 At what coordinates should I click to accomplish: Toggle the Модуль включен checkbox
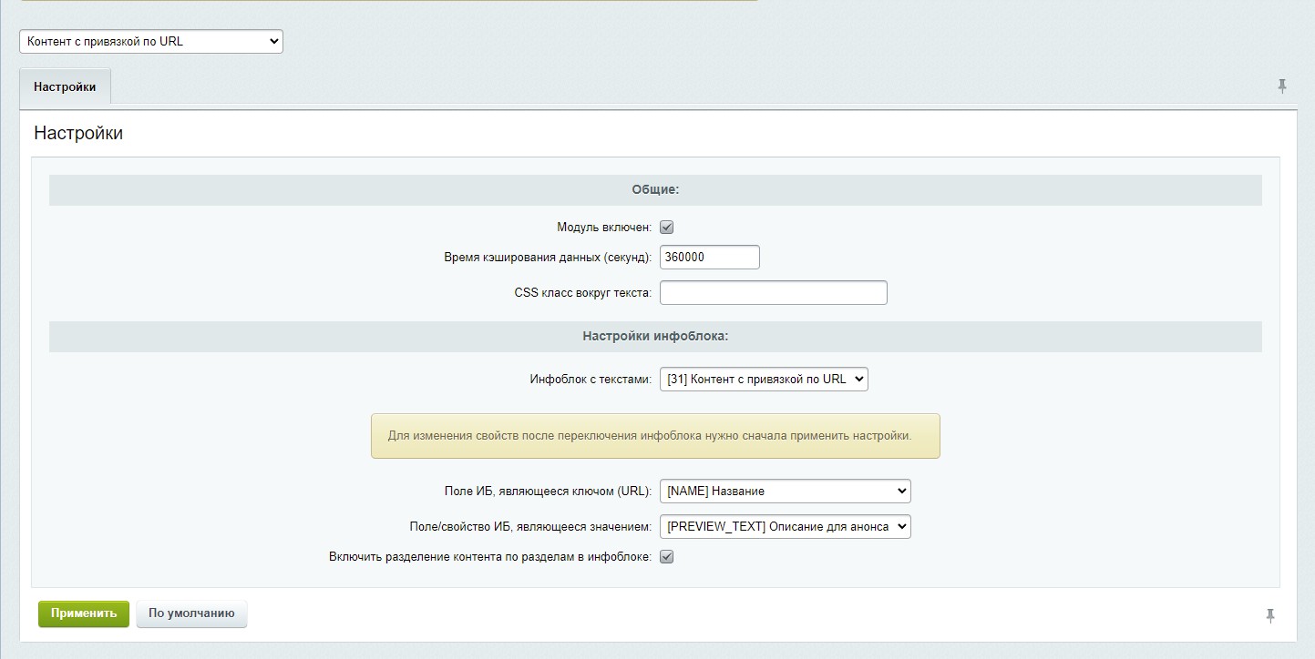coord(666,228)
